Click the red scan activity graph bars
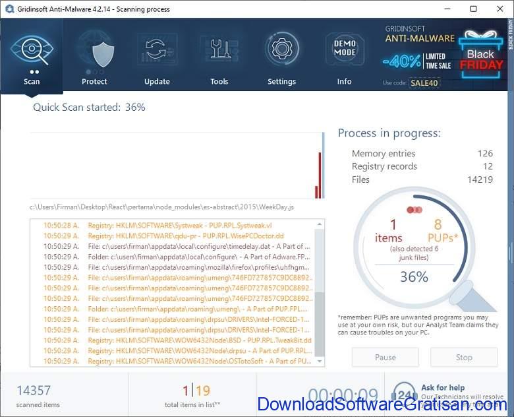The height and width of the screenshot is (417, 514). click(318, 176)
